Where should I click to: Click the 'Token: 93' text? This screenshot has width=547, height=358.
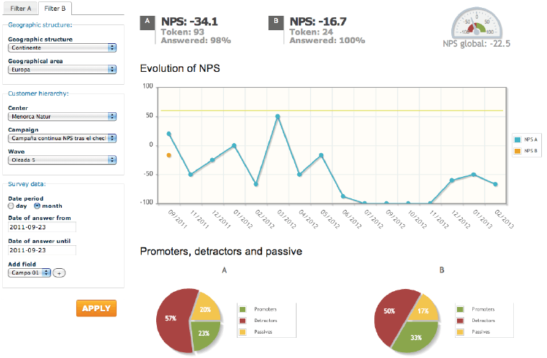pos(182,32)
